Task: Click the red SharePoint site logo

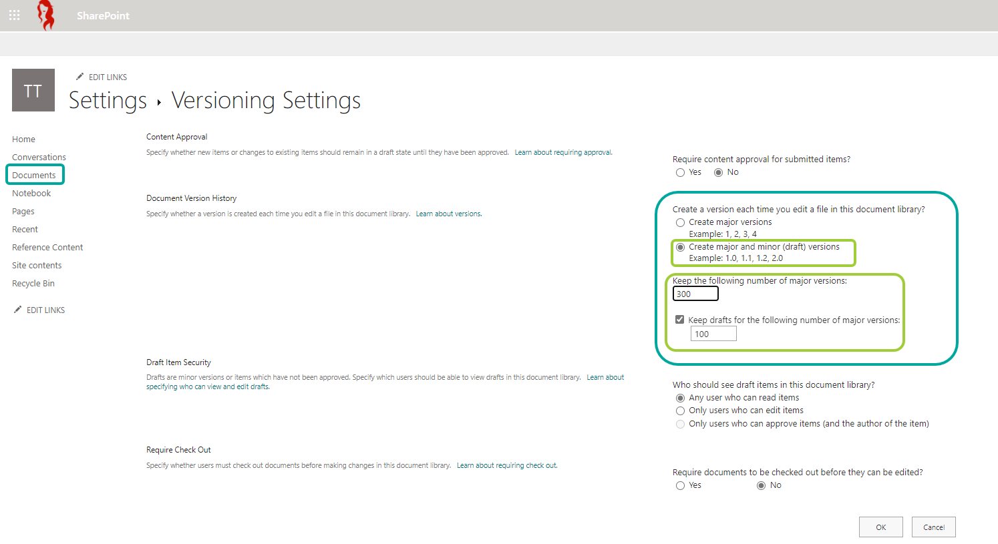Action: [x=45, y=15]
